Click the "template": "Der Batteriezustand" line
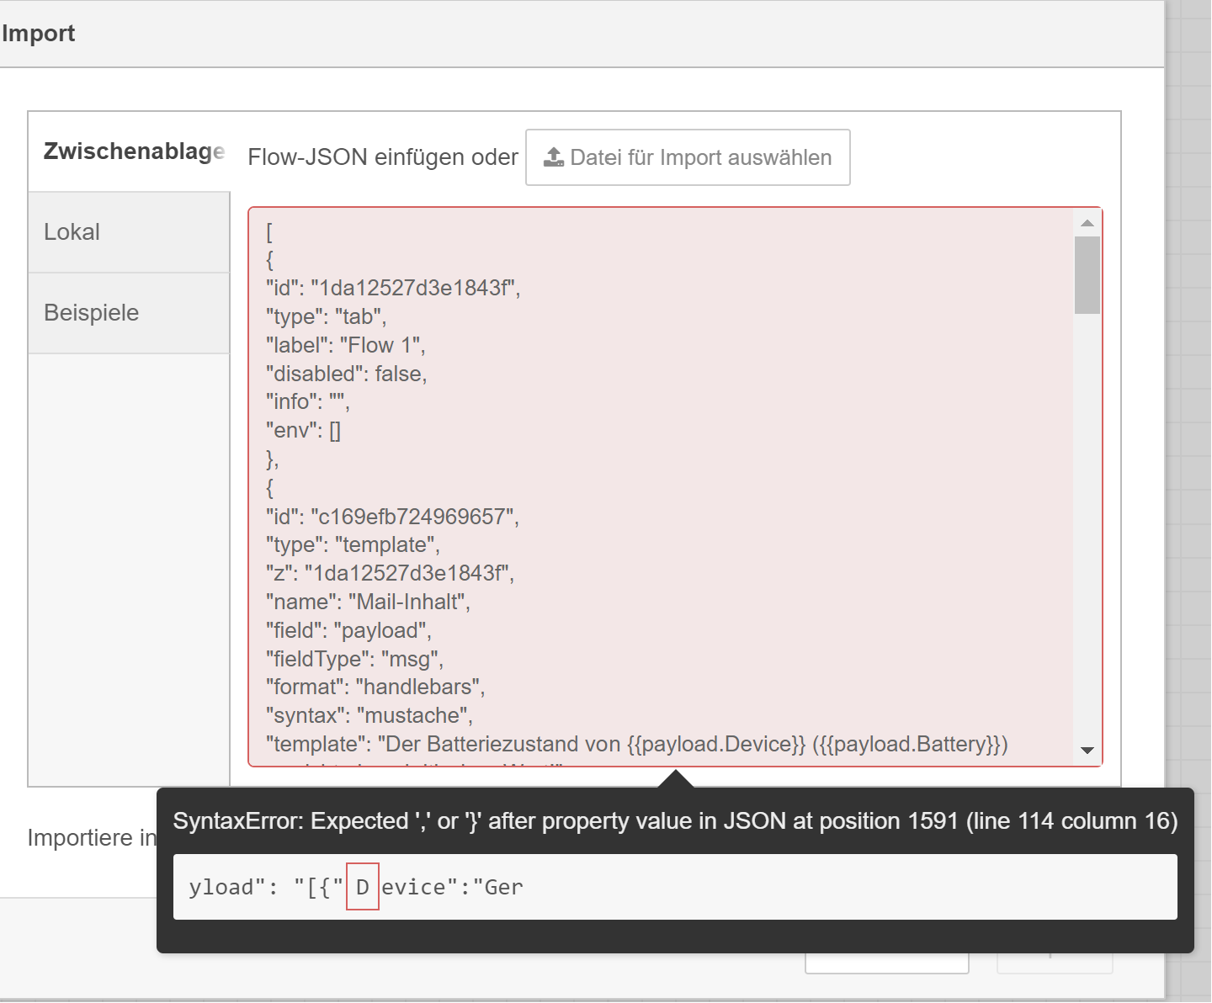 pyautogui.click(x=637, y=744)
